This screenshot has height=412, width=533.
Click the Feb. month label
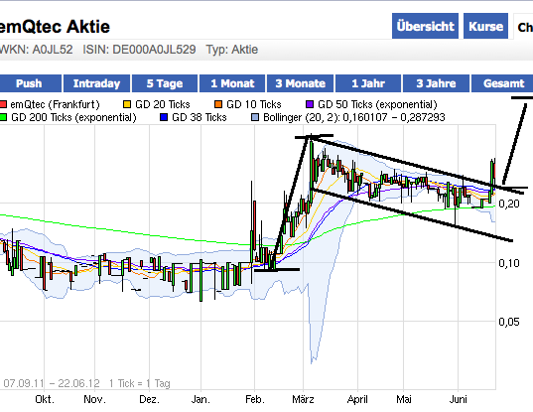tap(255, 399)
